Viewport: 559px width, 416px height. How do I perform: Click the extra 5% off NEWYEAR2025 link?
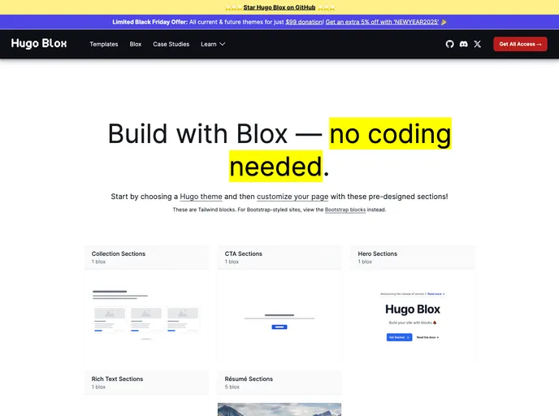[382, 22]
